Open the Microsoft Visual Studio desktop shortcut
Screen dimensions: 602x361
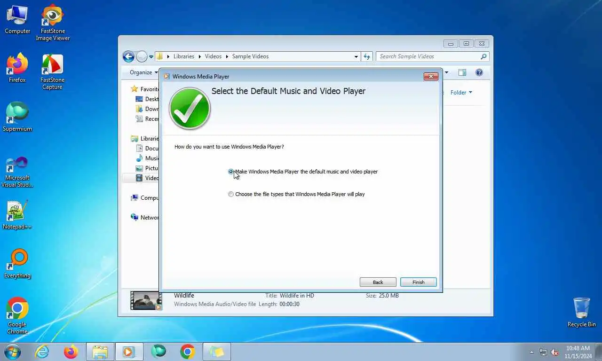point(17,172)
